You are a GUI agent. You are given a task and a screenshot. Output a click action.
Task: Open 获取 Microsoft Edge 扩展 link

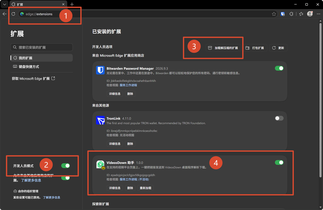[x=33, y=79]
